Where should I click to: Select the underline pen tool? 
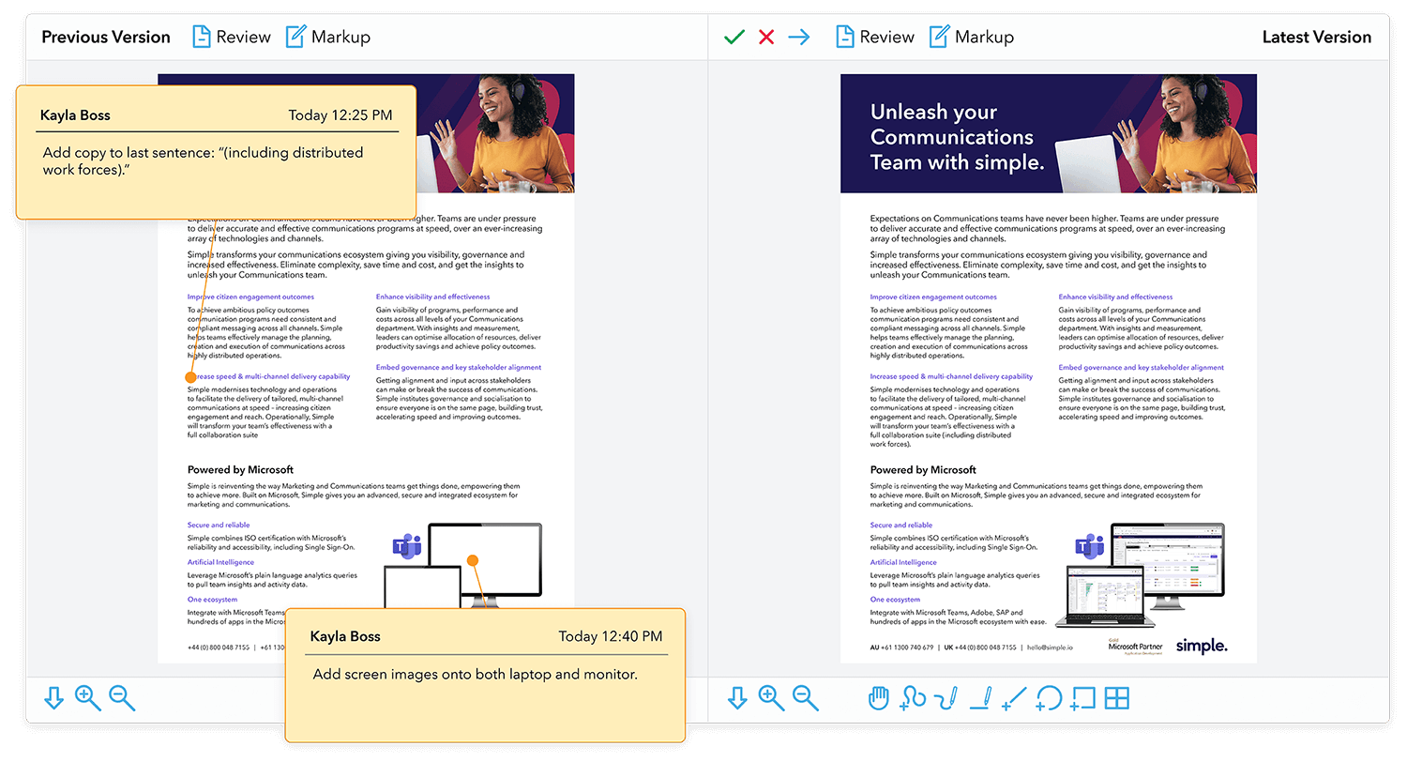[981, 698]
